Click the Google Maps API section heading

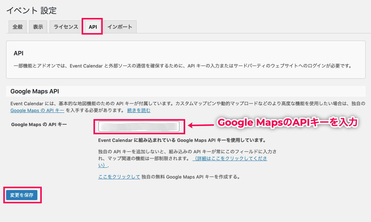(x=35, y=91)
